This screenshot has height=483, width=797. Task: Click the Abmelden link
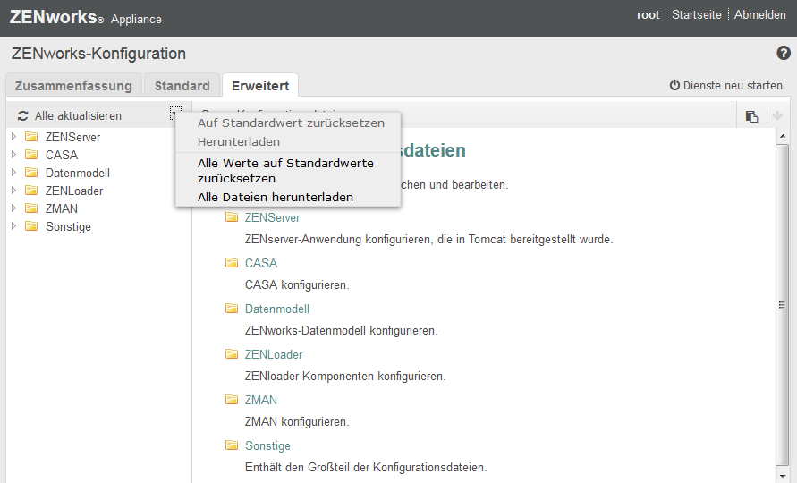click(x=759, y=15)
